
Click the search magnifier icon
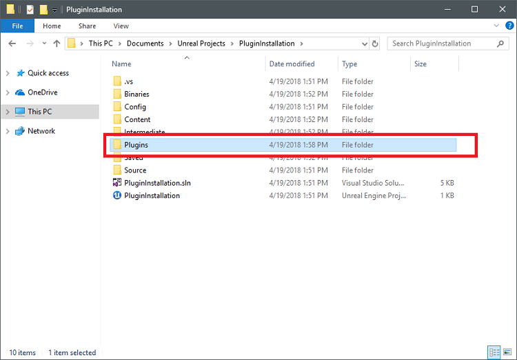[x=500, y=43]
